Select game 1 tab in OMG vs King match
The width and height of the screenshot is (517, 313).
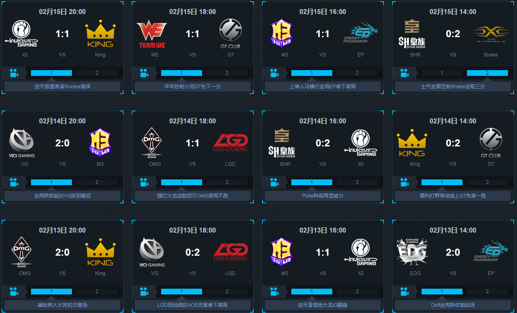pyautogui.click(x=51, y=292)
